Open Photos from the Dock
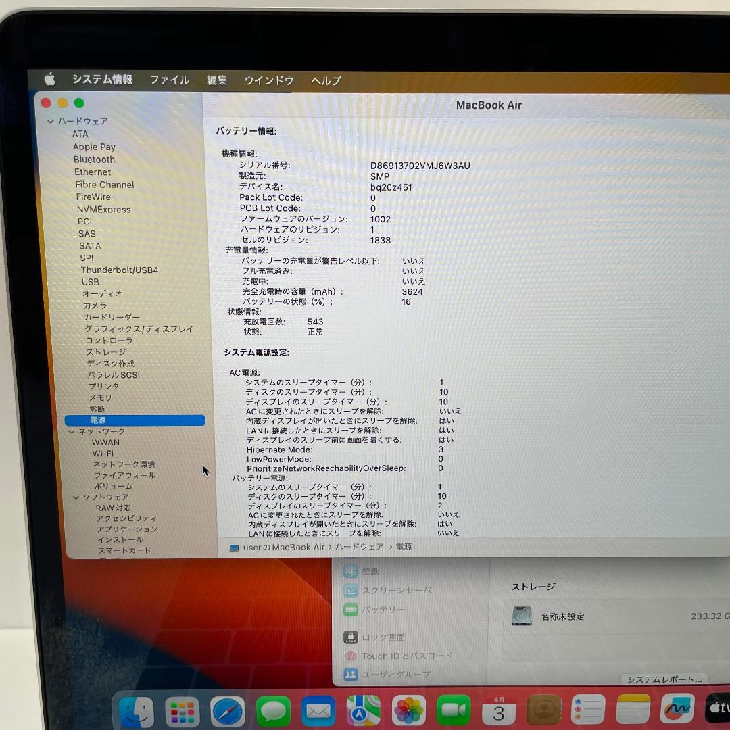 [x=409, y=710]
